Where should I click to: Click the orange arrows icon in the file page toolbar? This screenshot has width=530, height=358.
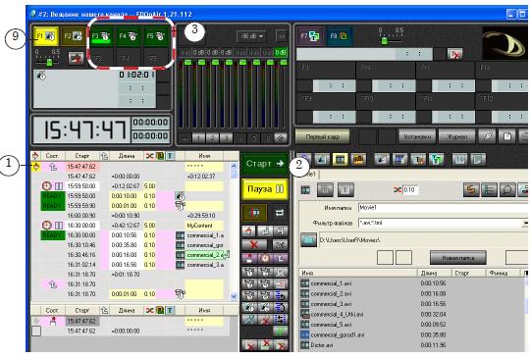pos(471,190)
